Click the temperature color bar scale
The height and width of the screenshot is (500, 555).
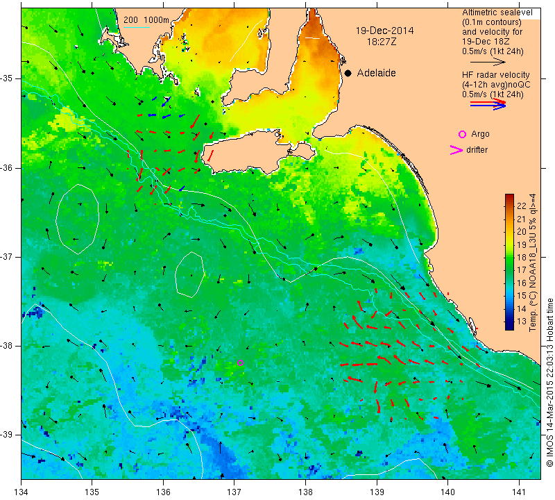pyautogui.click(x=509, y=262)
